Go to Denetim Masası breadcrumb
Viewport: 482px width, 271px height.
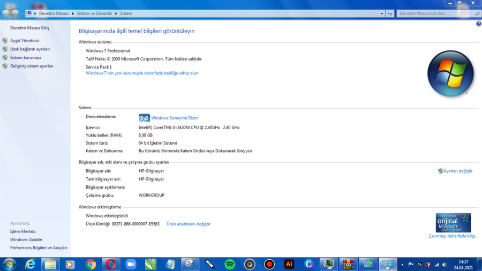point(54,13)
